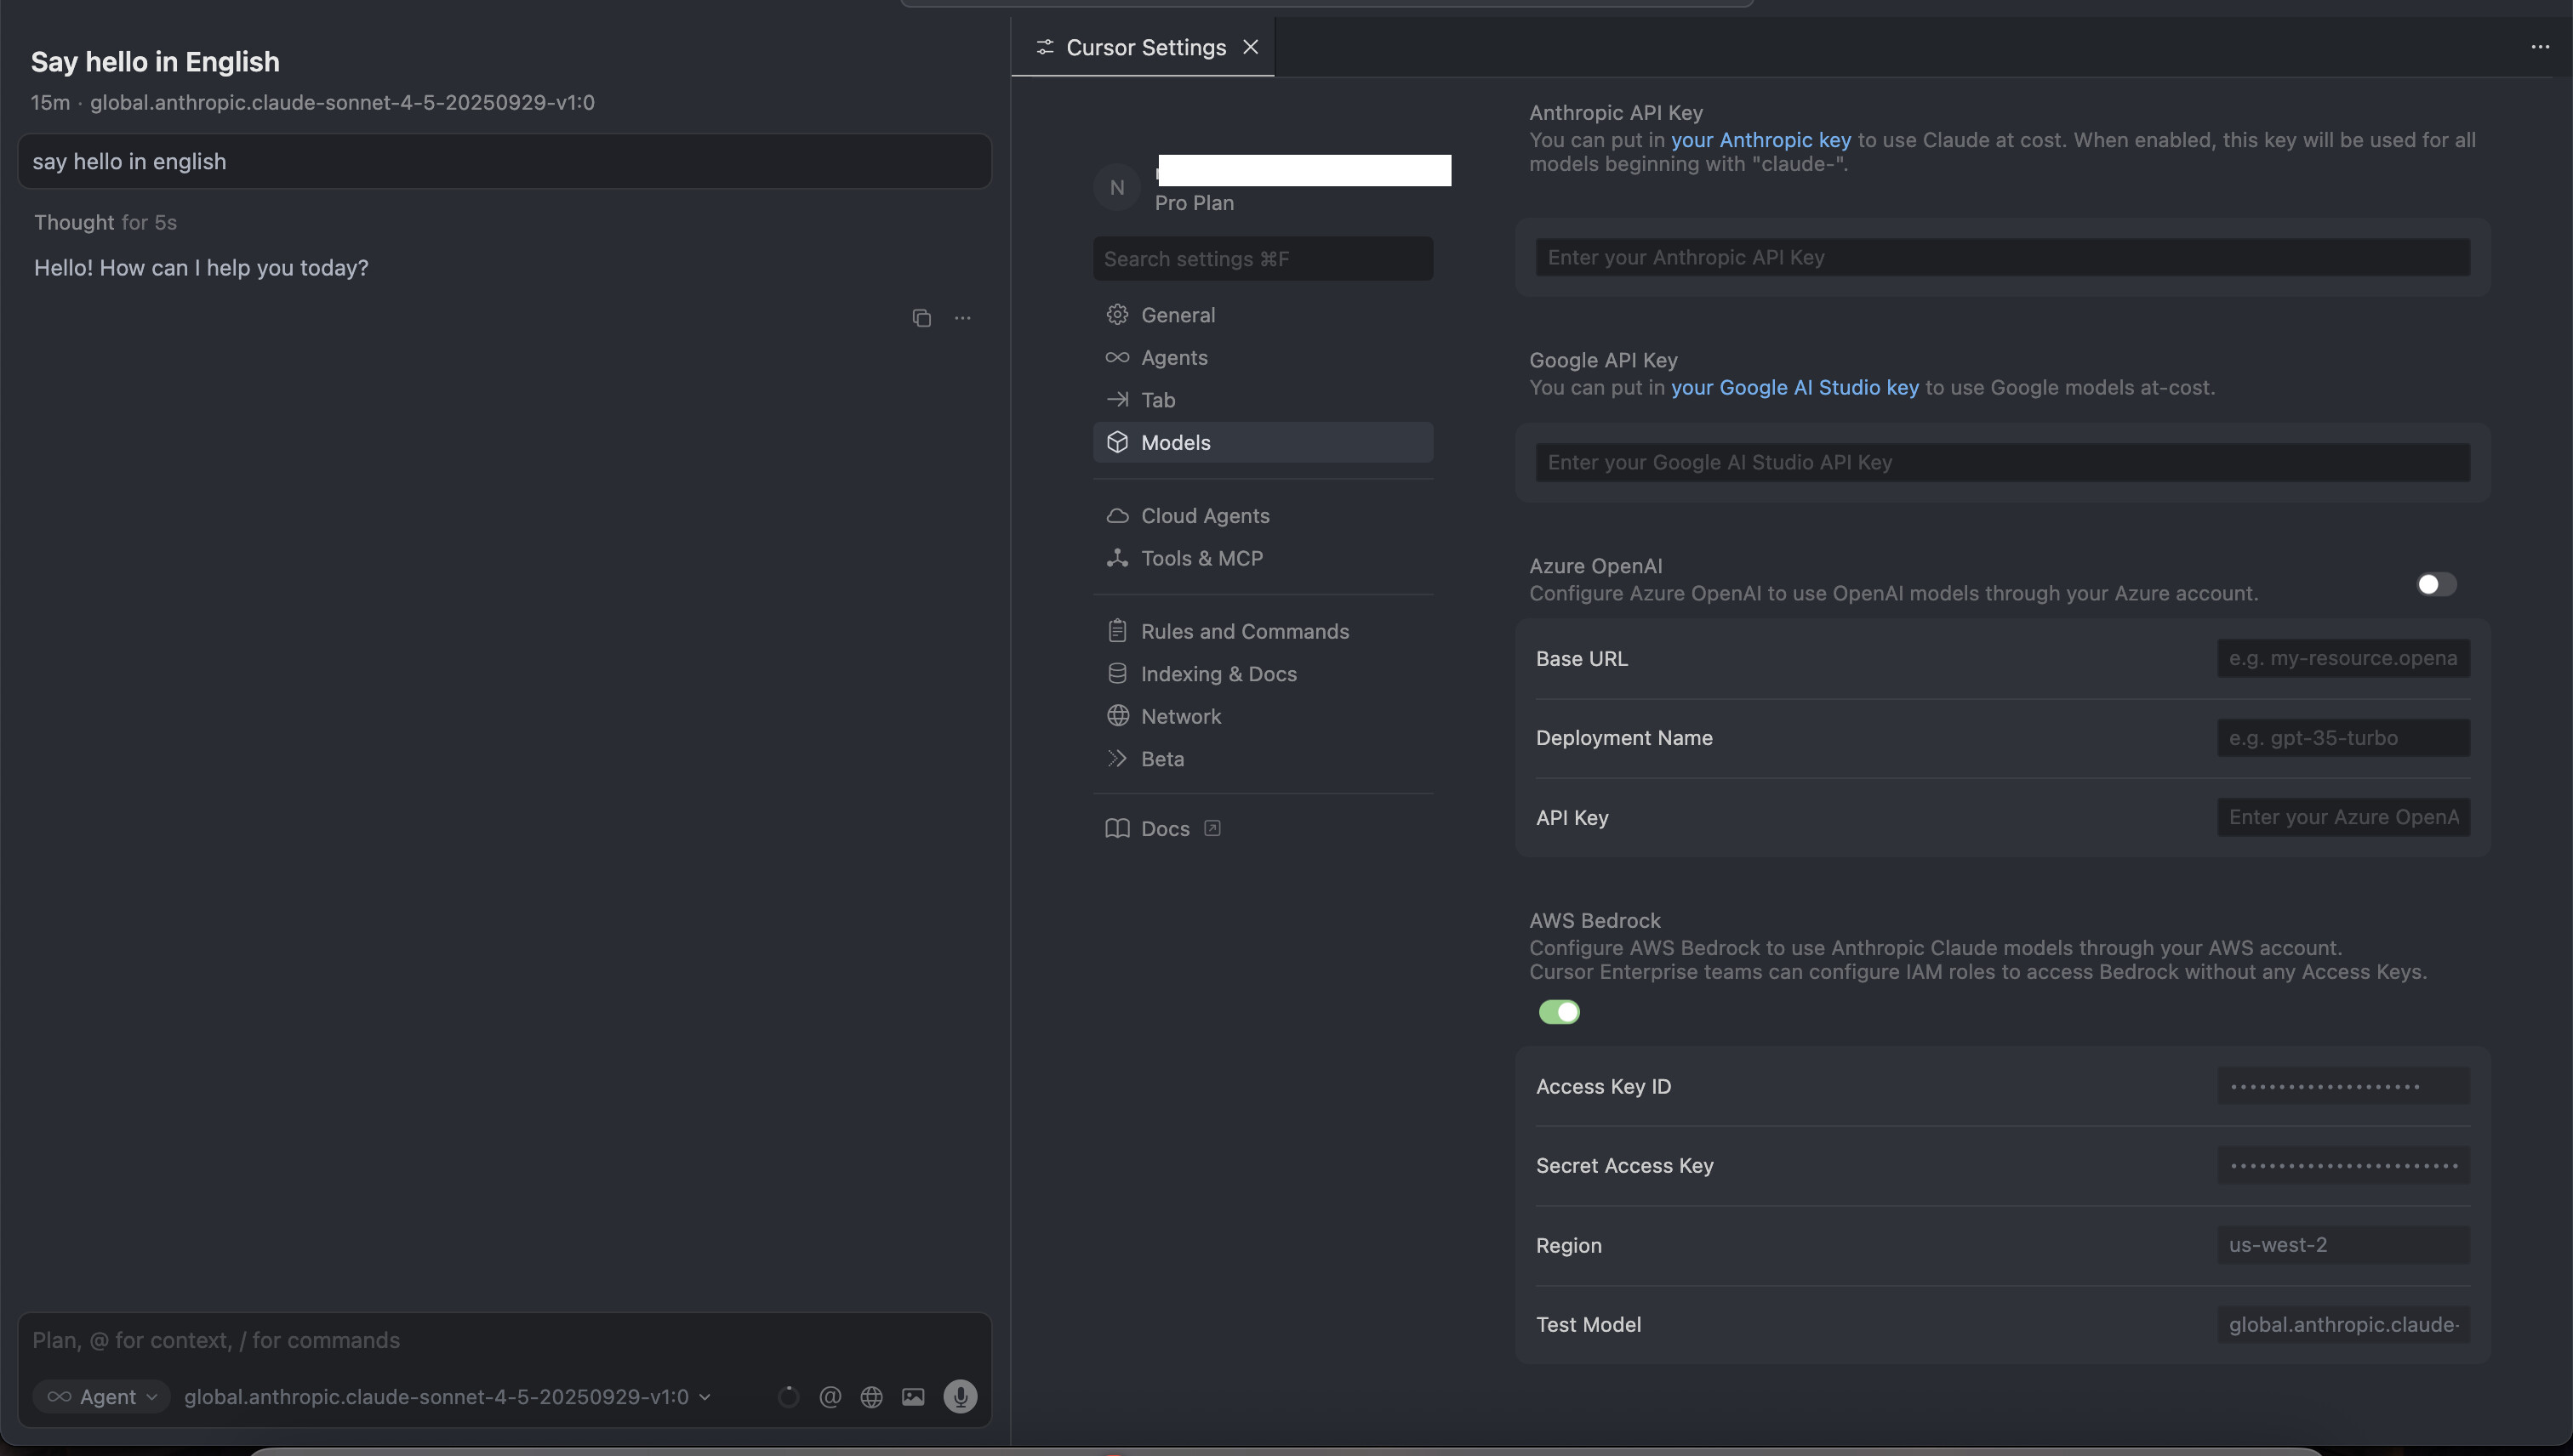The width and height of the screenshot is (2573, 1456).
Task: Click the @ add context icon
Action: tap(830, 1396)
